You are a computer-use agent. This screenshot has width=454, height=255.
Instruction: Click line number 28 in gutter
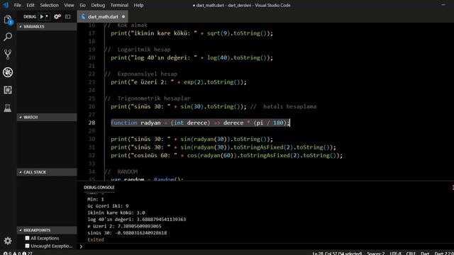pos(92,123)
